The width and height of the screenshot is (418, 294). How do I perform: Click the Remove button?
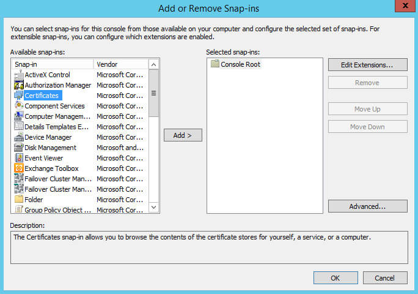click(368, 83)
